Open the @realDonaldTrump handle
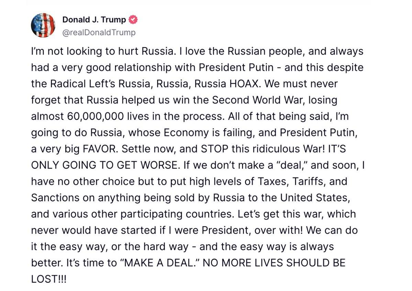Viewport: 412px width, 291px height. point(99,33)
